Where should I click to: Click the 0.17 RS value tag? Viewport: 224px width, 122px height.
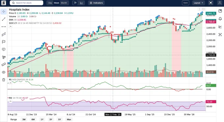[211, 86]
